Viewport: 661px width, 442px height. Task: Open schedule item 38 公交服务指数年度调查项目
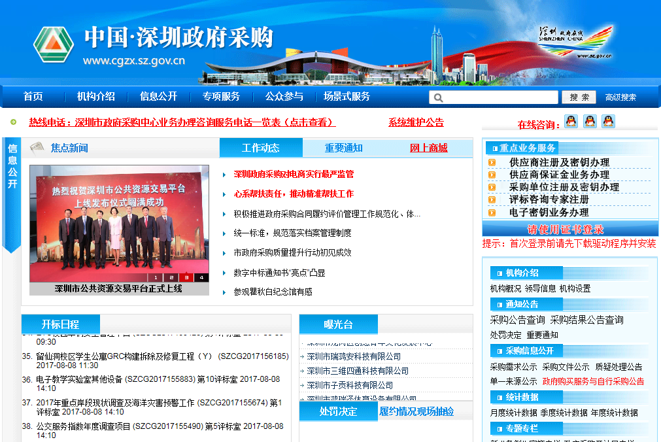(160, 430)
